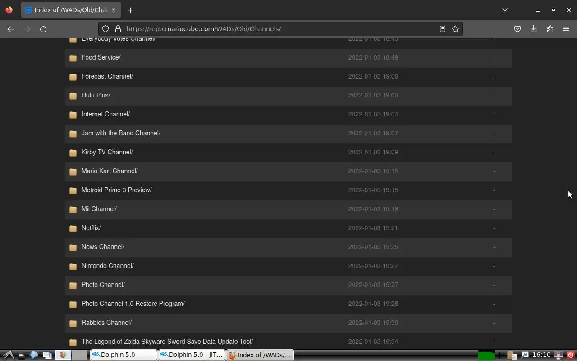Image resolution: width=577 pixels, height=361 pixels.
Task: Click date 2022-01-03 19:07 in Jam row
Action: click(373, 133)
